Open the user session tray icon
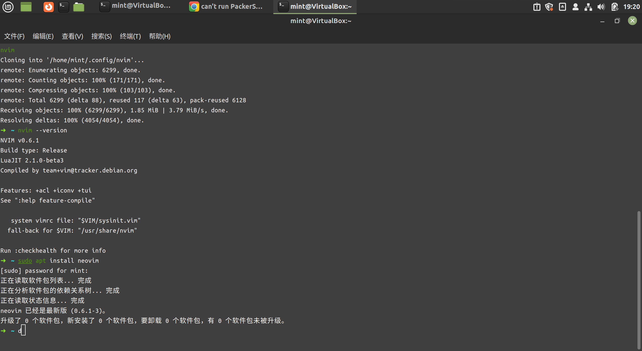This screenshot has width=642, height=351. [x=576, y=7]
